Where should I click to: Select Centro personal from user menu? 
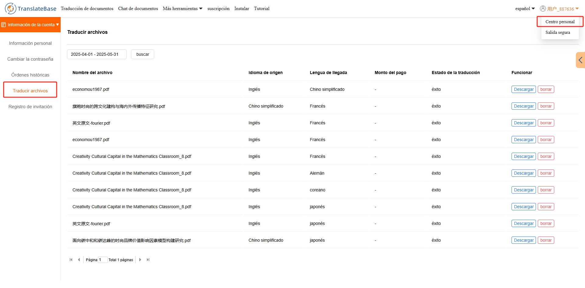click(560, 22)
